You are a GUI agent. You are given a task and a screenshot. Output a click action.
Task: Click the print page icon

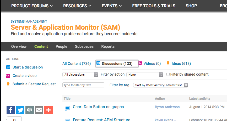tap(30, 110)
